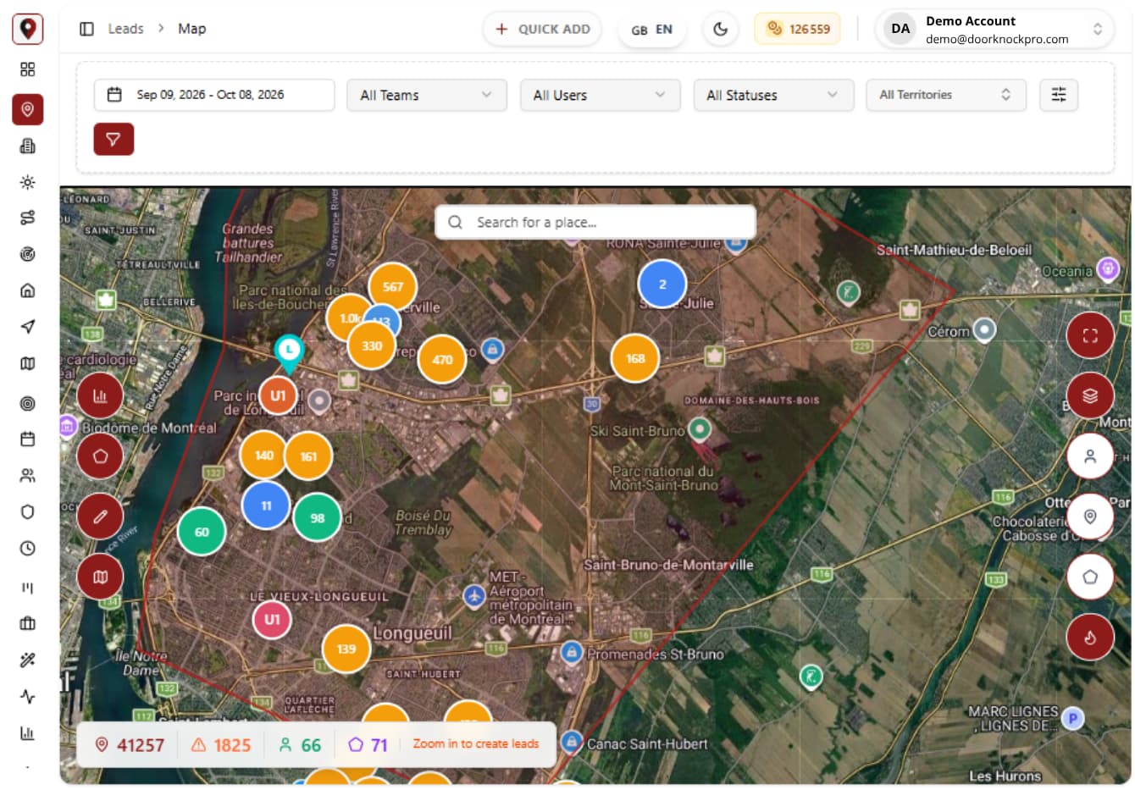The height and width of the screenshot is (790, 1135).
Task: Open the home icon in sidebar
Action: click(x=28, y=290)
